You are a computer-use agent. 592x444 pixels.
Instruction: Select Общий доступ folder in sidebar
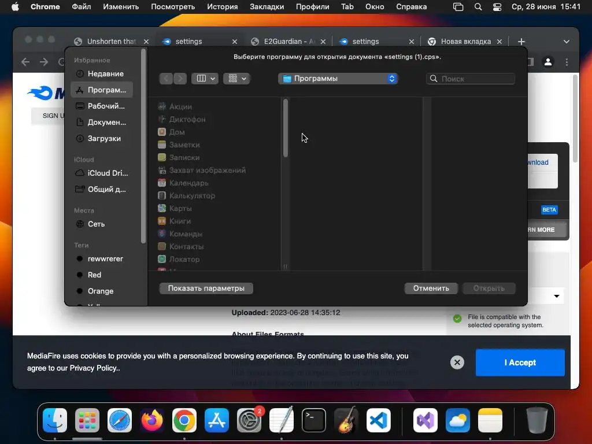(102, 190)
